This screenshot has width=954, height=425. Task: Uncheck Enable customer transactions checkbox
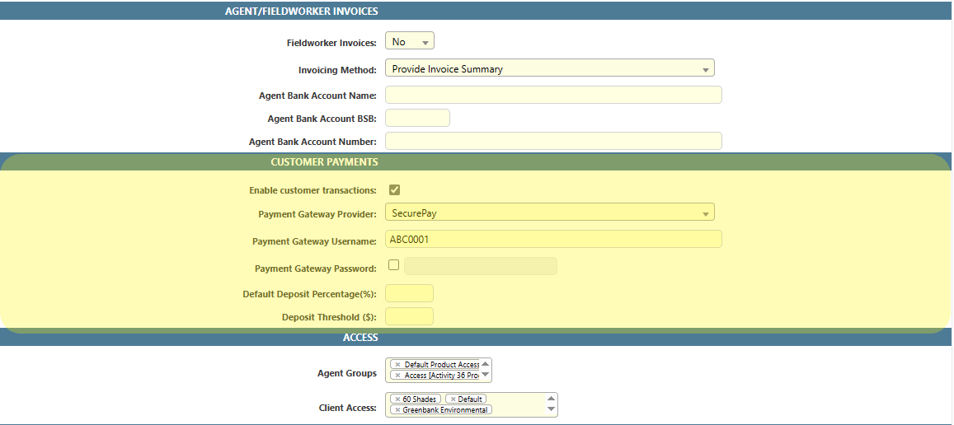(394, 190)
